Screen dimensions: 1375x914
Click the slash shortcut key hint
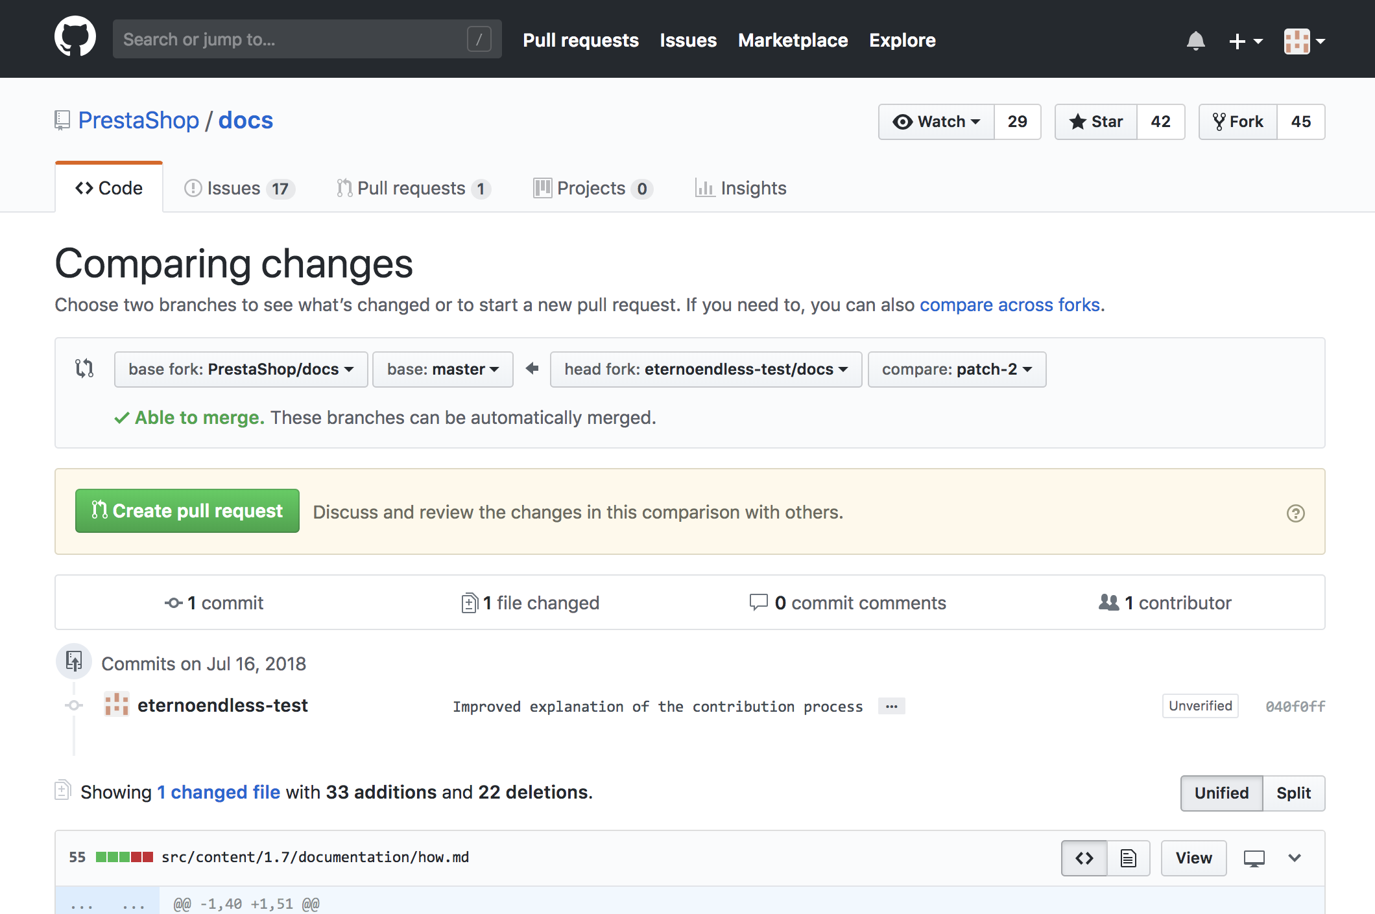click(479, 39)
